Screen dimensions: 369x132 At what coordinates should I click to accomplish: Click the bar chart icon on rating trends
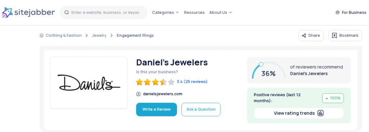pos(320,113)
